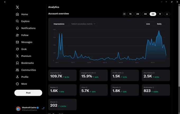Click the Notifications bell icon
Image resolution: width=180 pixels, height=114 pixels.
17,28
